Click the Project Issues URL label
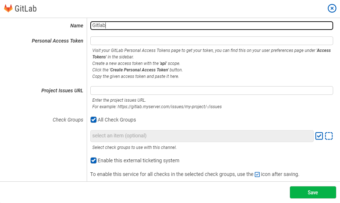This screenshot has width=340, height=203. (x=62, y=91)
